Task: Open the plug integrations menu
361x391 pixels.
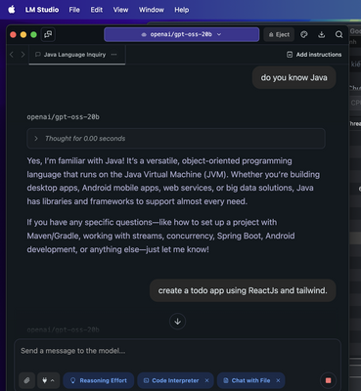Action: [48, 380]
